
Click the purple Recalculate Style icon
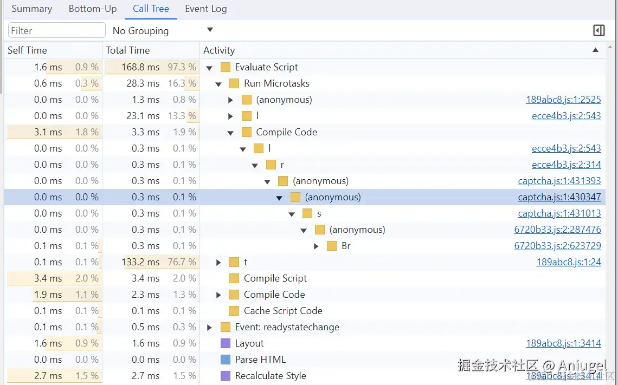226,376
